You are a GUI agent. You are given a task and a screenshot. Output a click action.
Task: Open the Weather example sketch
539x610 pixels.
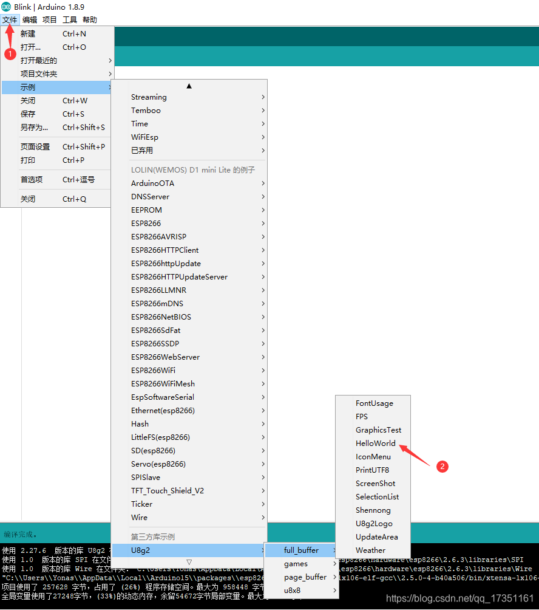(x=373, y=550)
